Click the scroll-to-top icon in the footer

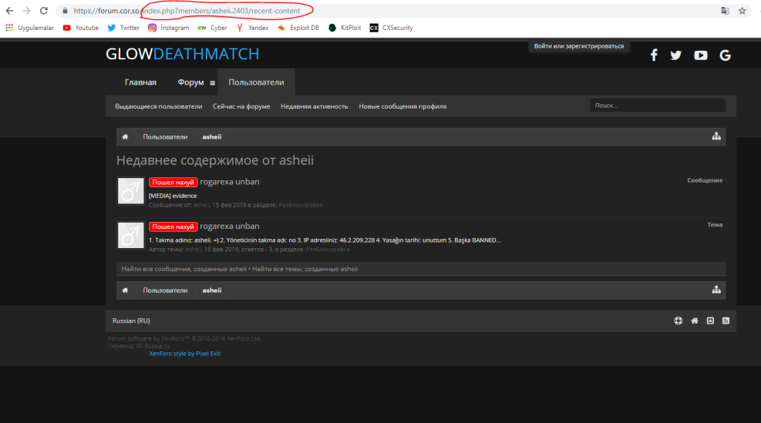coord(710,321)
